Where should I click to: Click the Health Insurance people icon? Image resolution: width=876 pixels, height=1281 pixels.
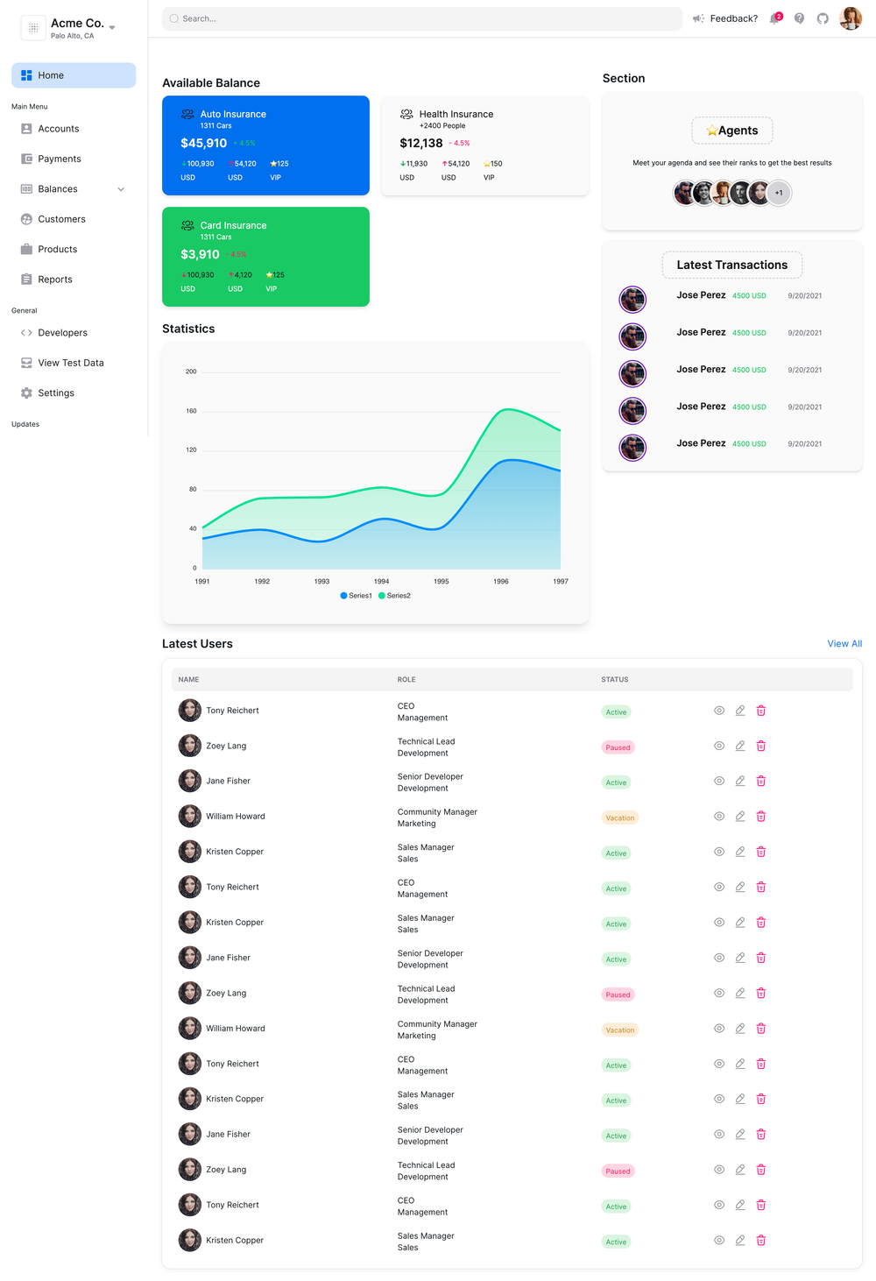[x=406, y=114]
